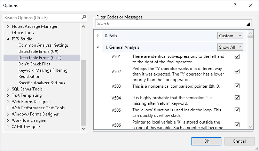Open Common Analyzer Settings page
Image resolution: width=259 pixels, height=151 pixels.
point(43,45)
